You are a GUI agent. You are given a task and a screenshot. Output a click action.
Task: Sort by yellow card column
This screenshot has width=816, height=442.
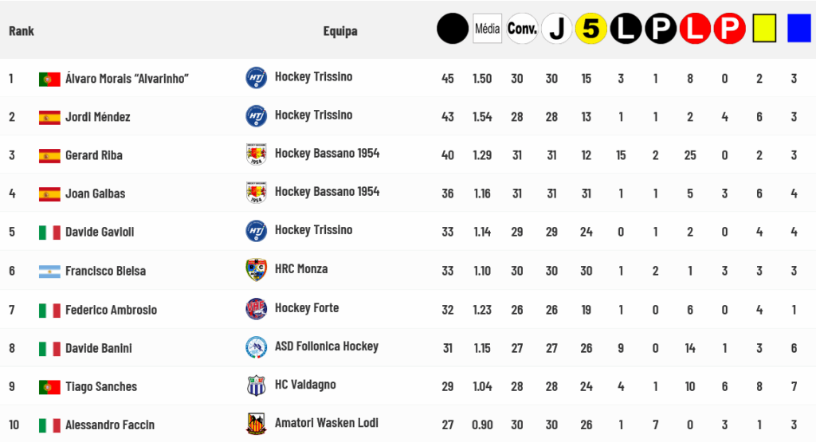[764, 28]
